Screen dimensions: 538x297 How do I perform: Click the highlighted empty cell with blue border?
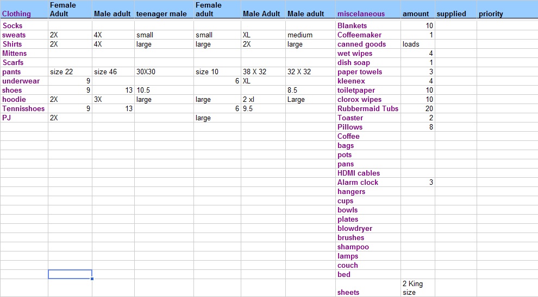coord(70,274)
